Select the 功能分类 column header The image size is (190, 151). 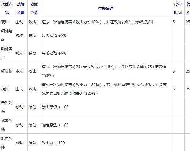pyautogui.click(x=34, y=8)
